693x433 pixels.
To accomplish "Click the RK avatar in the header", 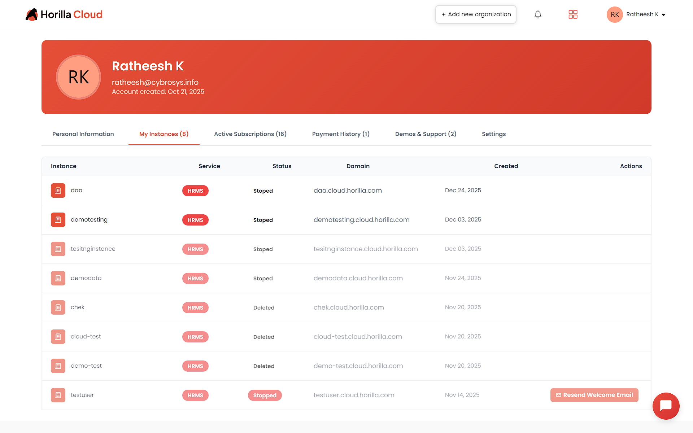I will coord(615,14).
